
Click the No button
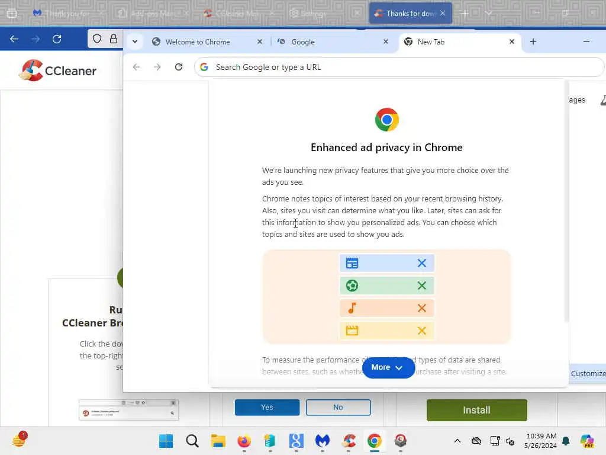click(x=338, y=407)
